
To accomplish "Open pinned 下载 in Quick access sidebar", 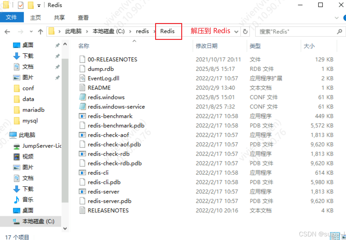I will pos(28,56).
